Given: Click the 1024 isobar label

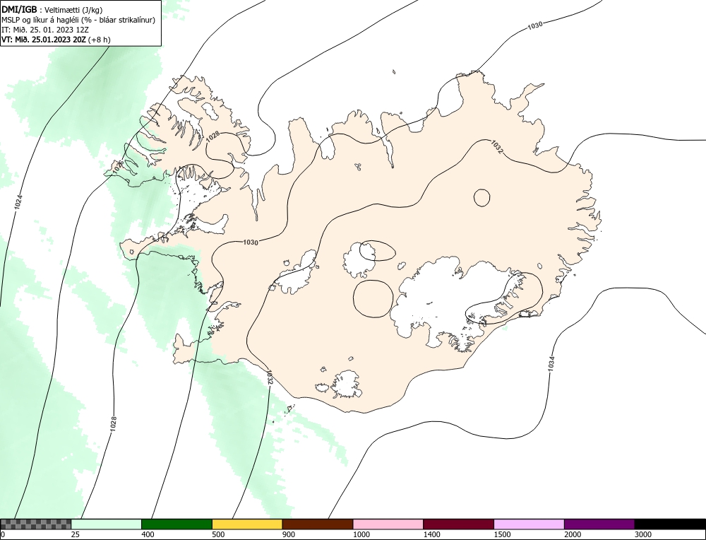Looking at the screenshot, I should (18, 202).
